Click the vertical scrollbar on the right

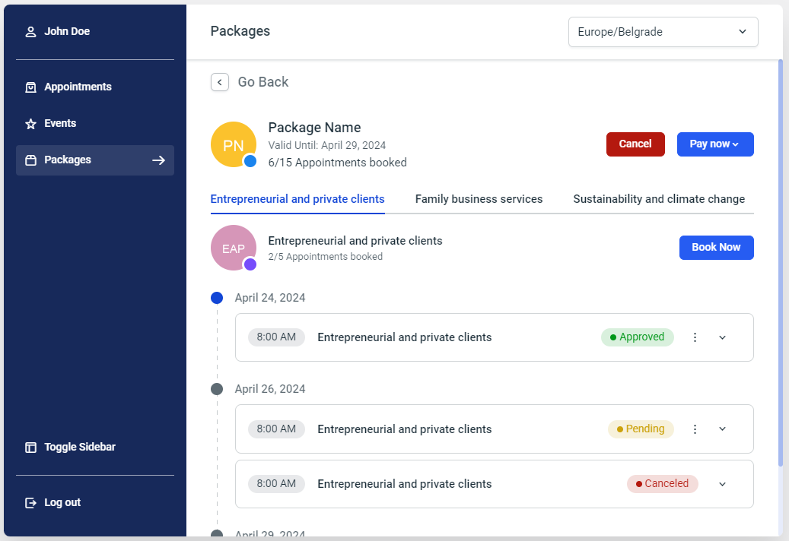[x=781, y=263]
